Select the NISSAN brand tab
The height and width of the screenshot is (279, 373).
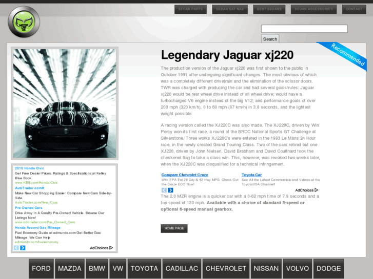(266, 269)
